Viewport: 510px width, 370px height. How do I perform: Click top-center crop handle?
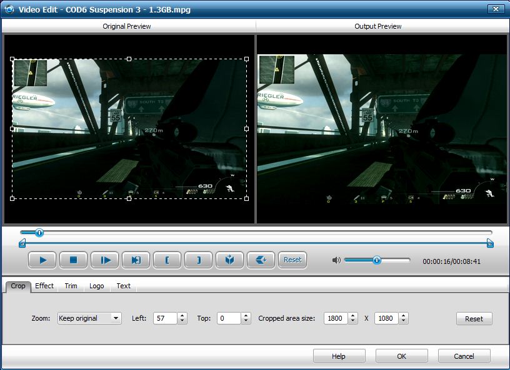tap(129, 59)
